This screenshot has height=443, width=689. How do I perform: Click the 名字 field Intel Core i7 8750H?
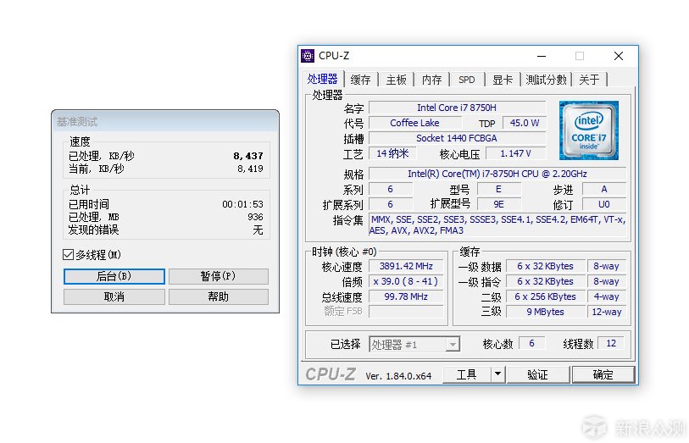[457, 108]
